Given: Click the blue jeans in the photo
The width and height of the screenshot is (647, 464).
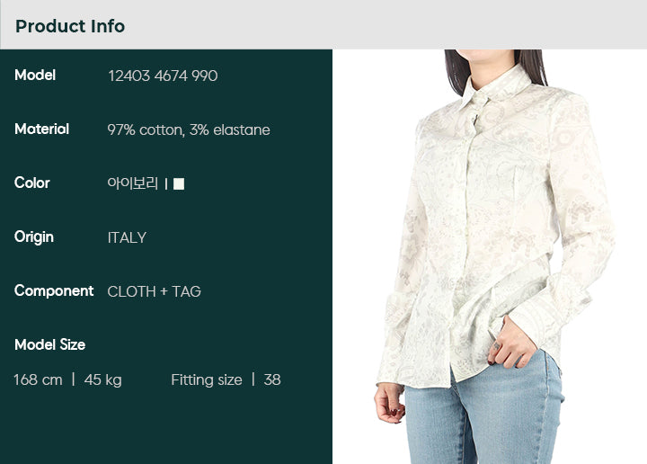Looking at the screenshot, I should [x=483, y=413].
